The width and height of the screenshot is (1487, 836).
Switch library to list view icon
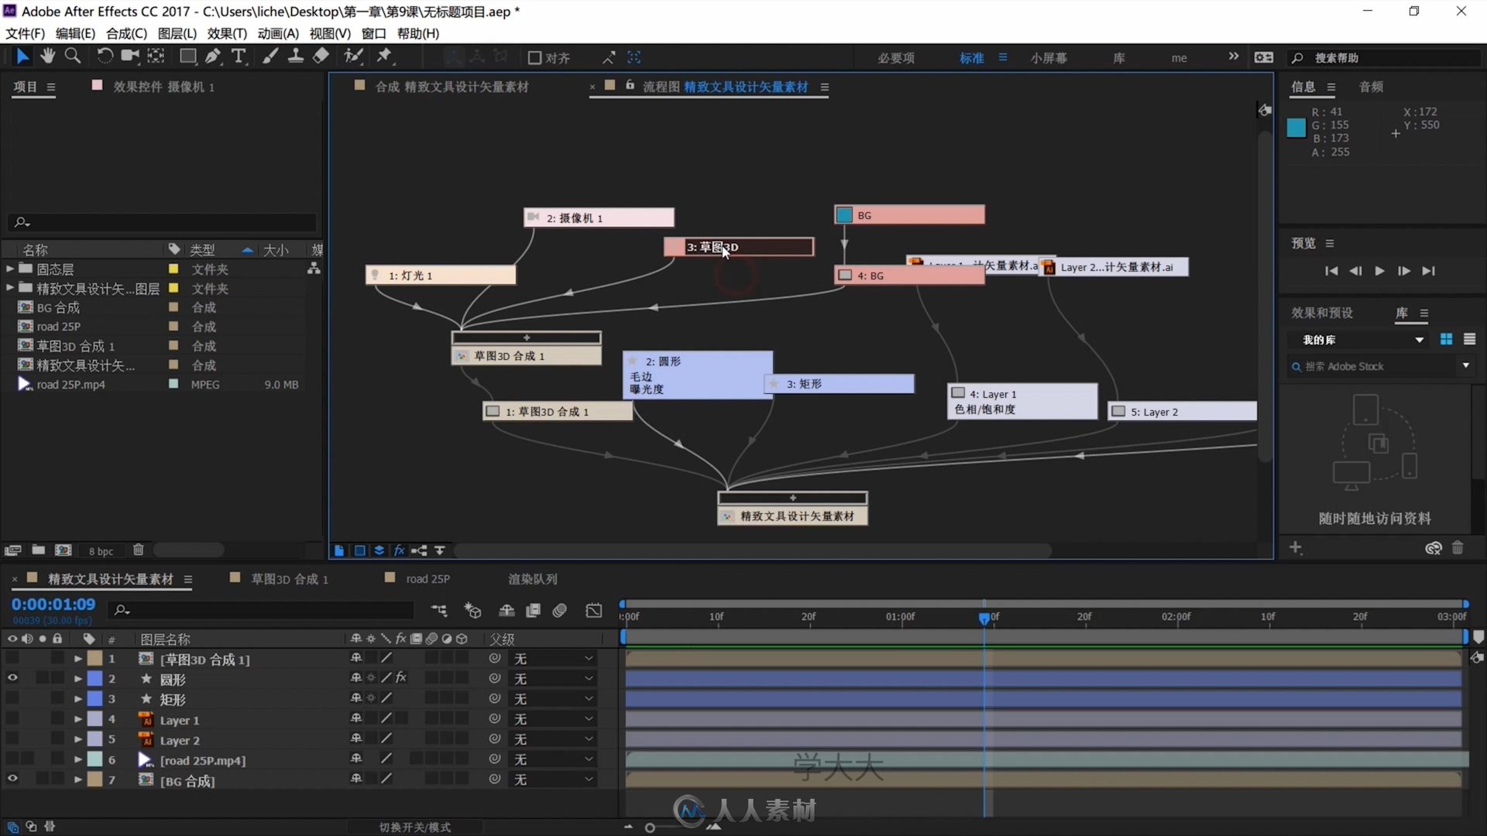(x=1469, y=339)
